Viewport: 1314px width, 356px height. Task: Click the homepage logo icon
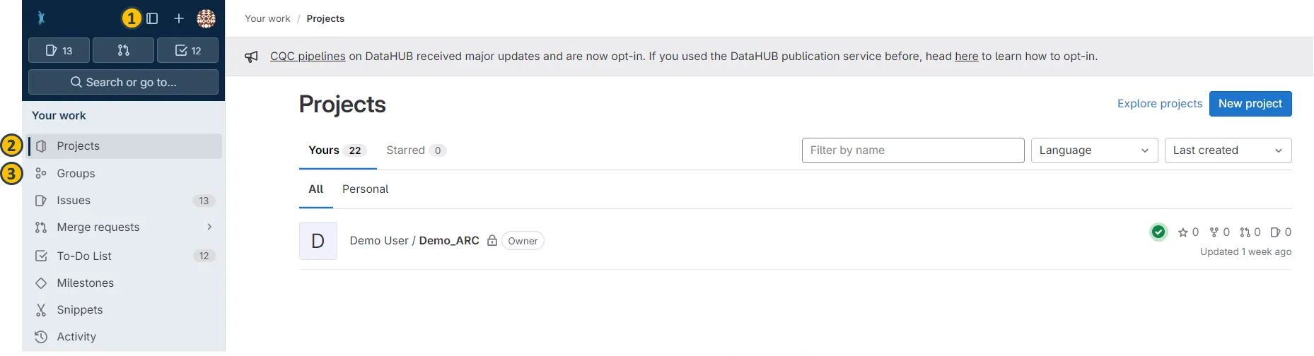(x=41, y=18)
